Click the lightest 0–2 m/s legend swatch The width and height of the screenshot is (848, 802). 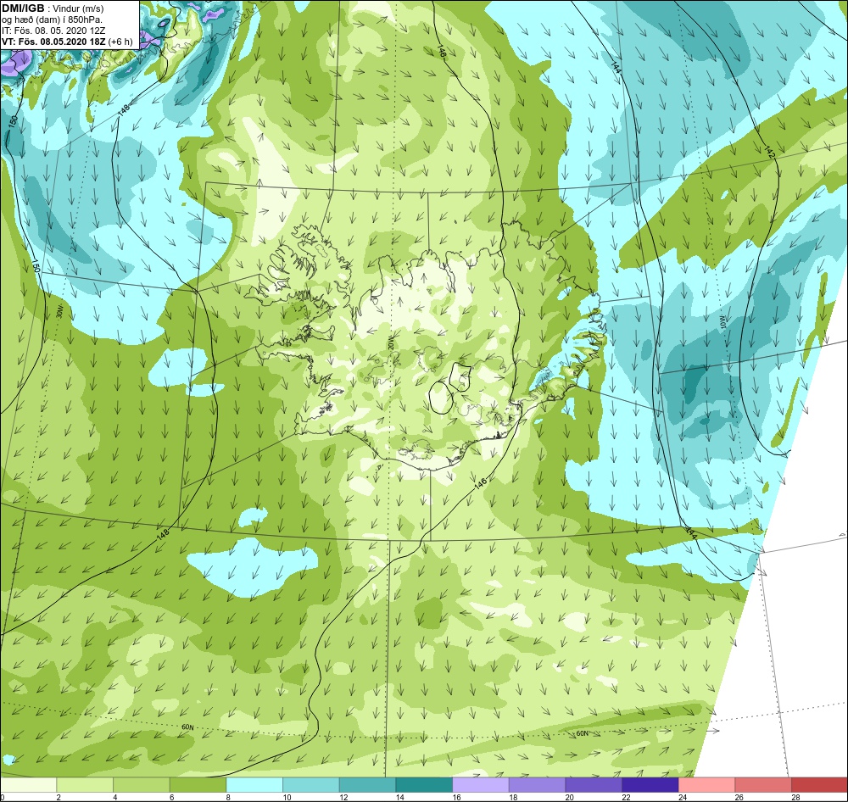(28, 785)
